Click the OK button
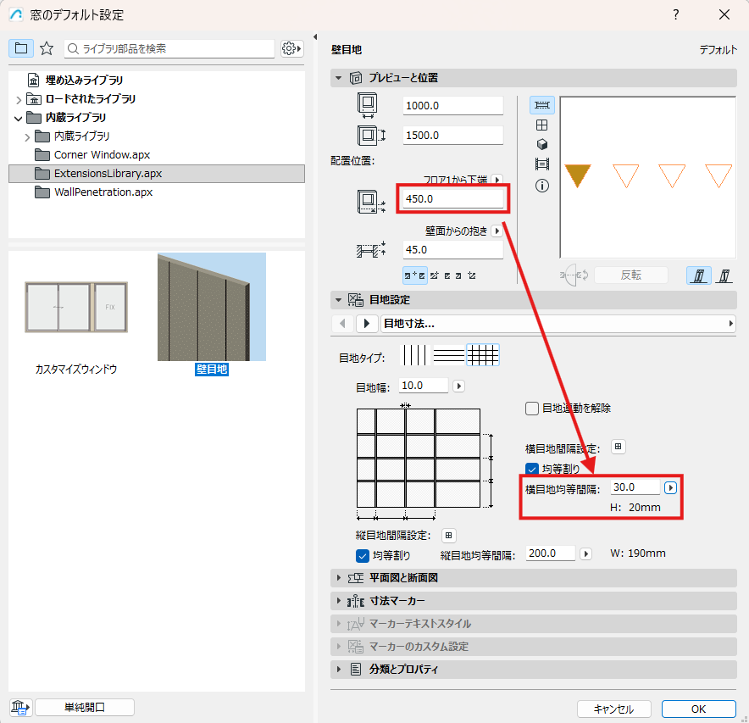This screenshot has width=749, height=723. [x=698, y=709]
